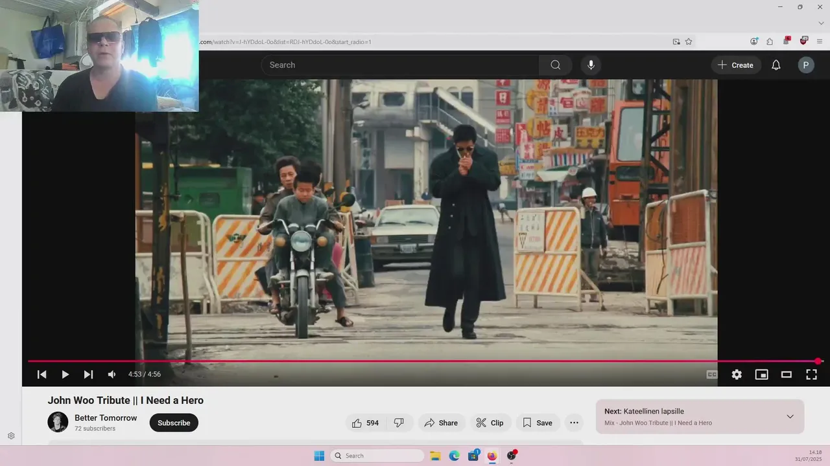This screenshot has height=466, width=830.
Task: Click the search magnifier button
Action: point(556,65)
